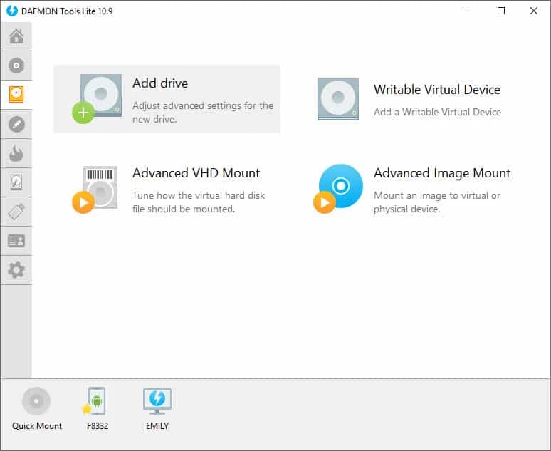551x451 pixels.
Task: Click the Quick Mount drive
Action: (36, 403)
